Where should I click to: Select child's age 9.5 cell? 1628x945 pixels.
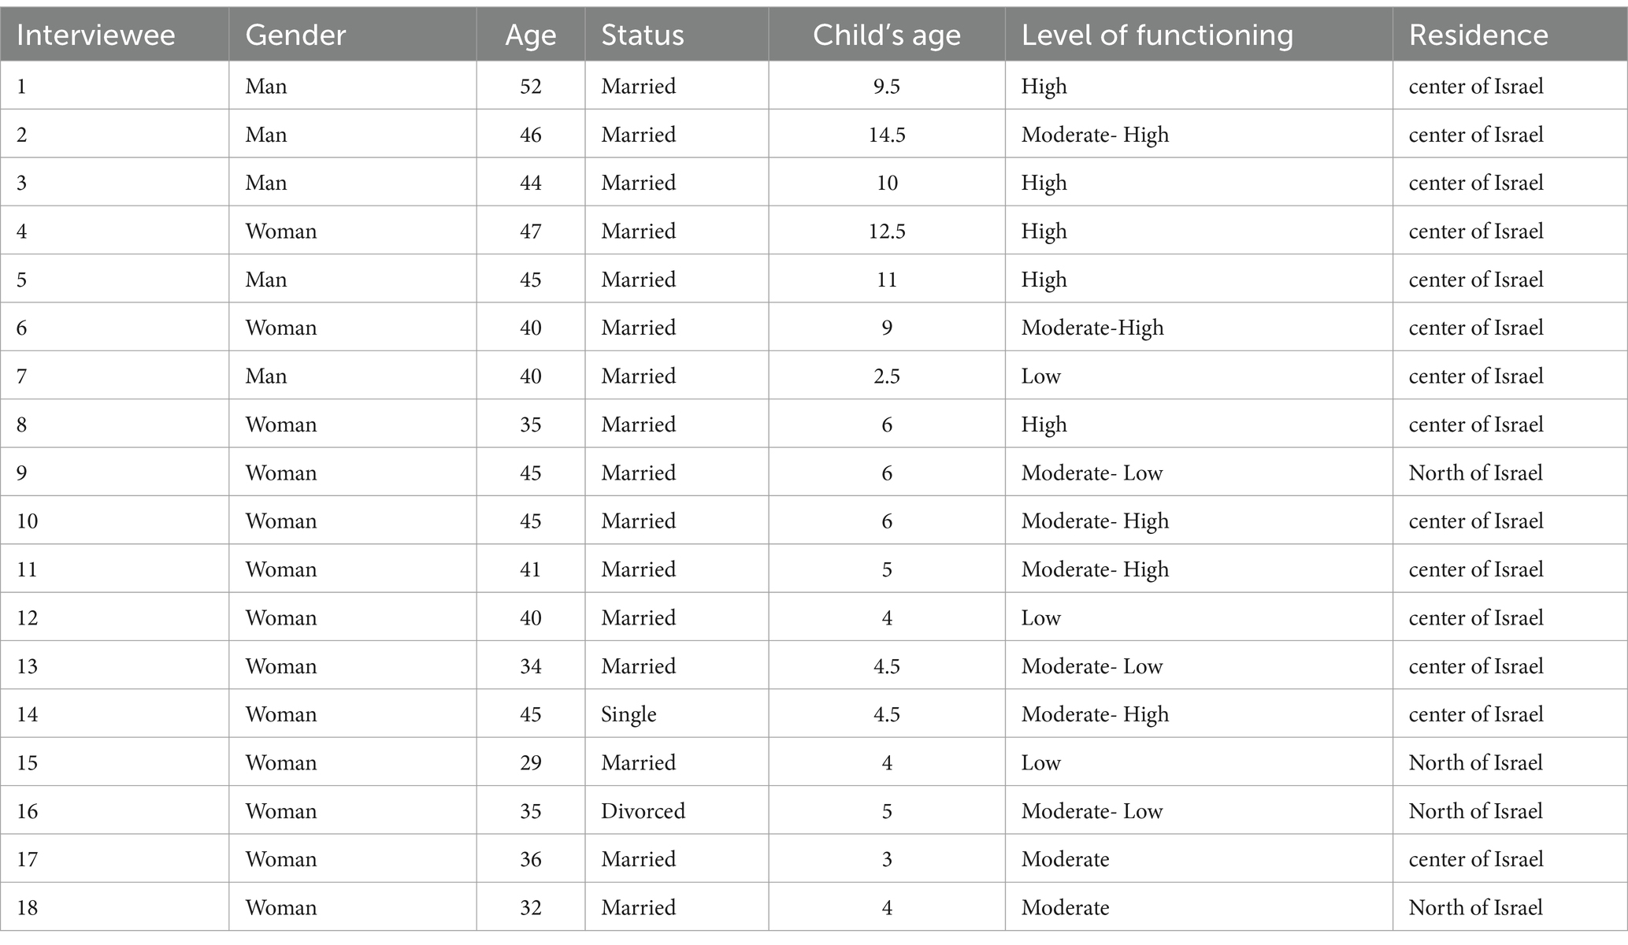887,86
